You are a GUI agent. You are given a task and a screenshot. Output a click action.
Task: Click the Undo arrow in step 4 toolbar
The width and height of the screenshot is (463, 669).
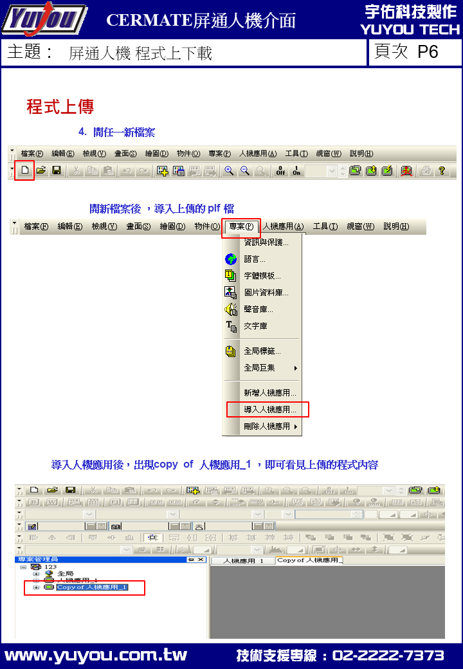[x=127, y=170]
